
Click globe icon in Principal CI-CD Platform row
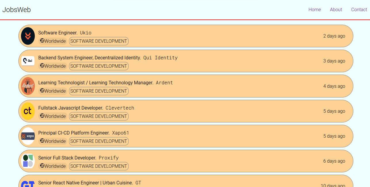[42, 141]
